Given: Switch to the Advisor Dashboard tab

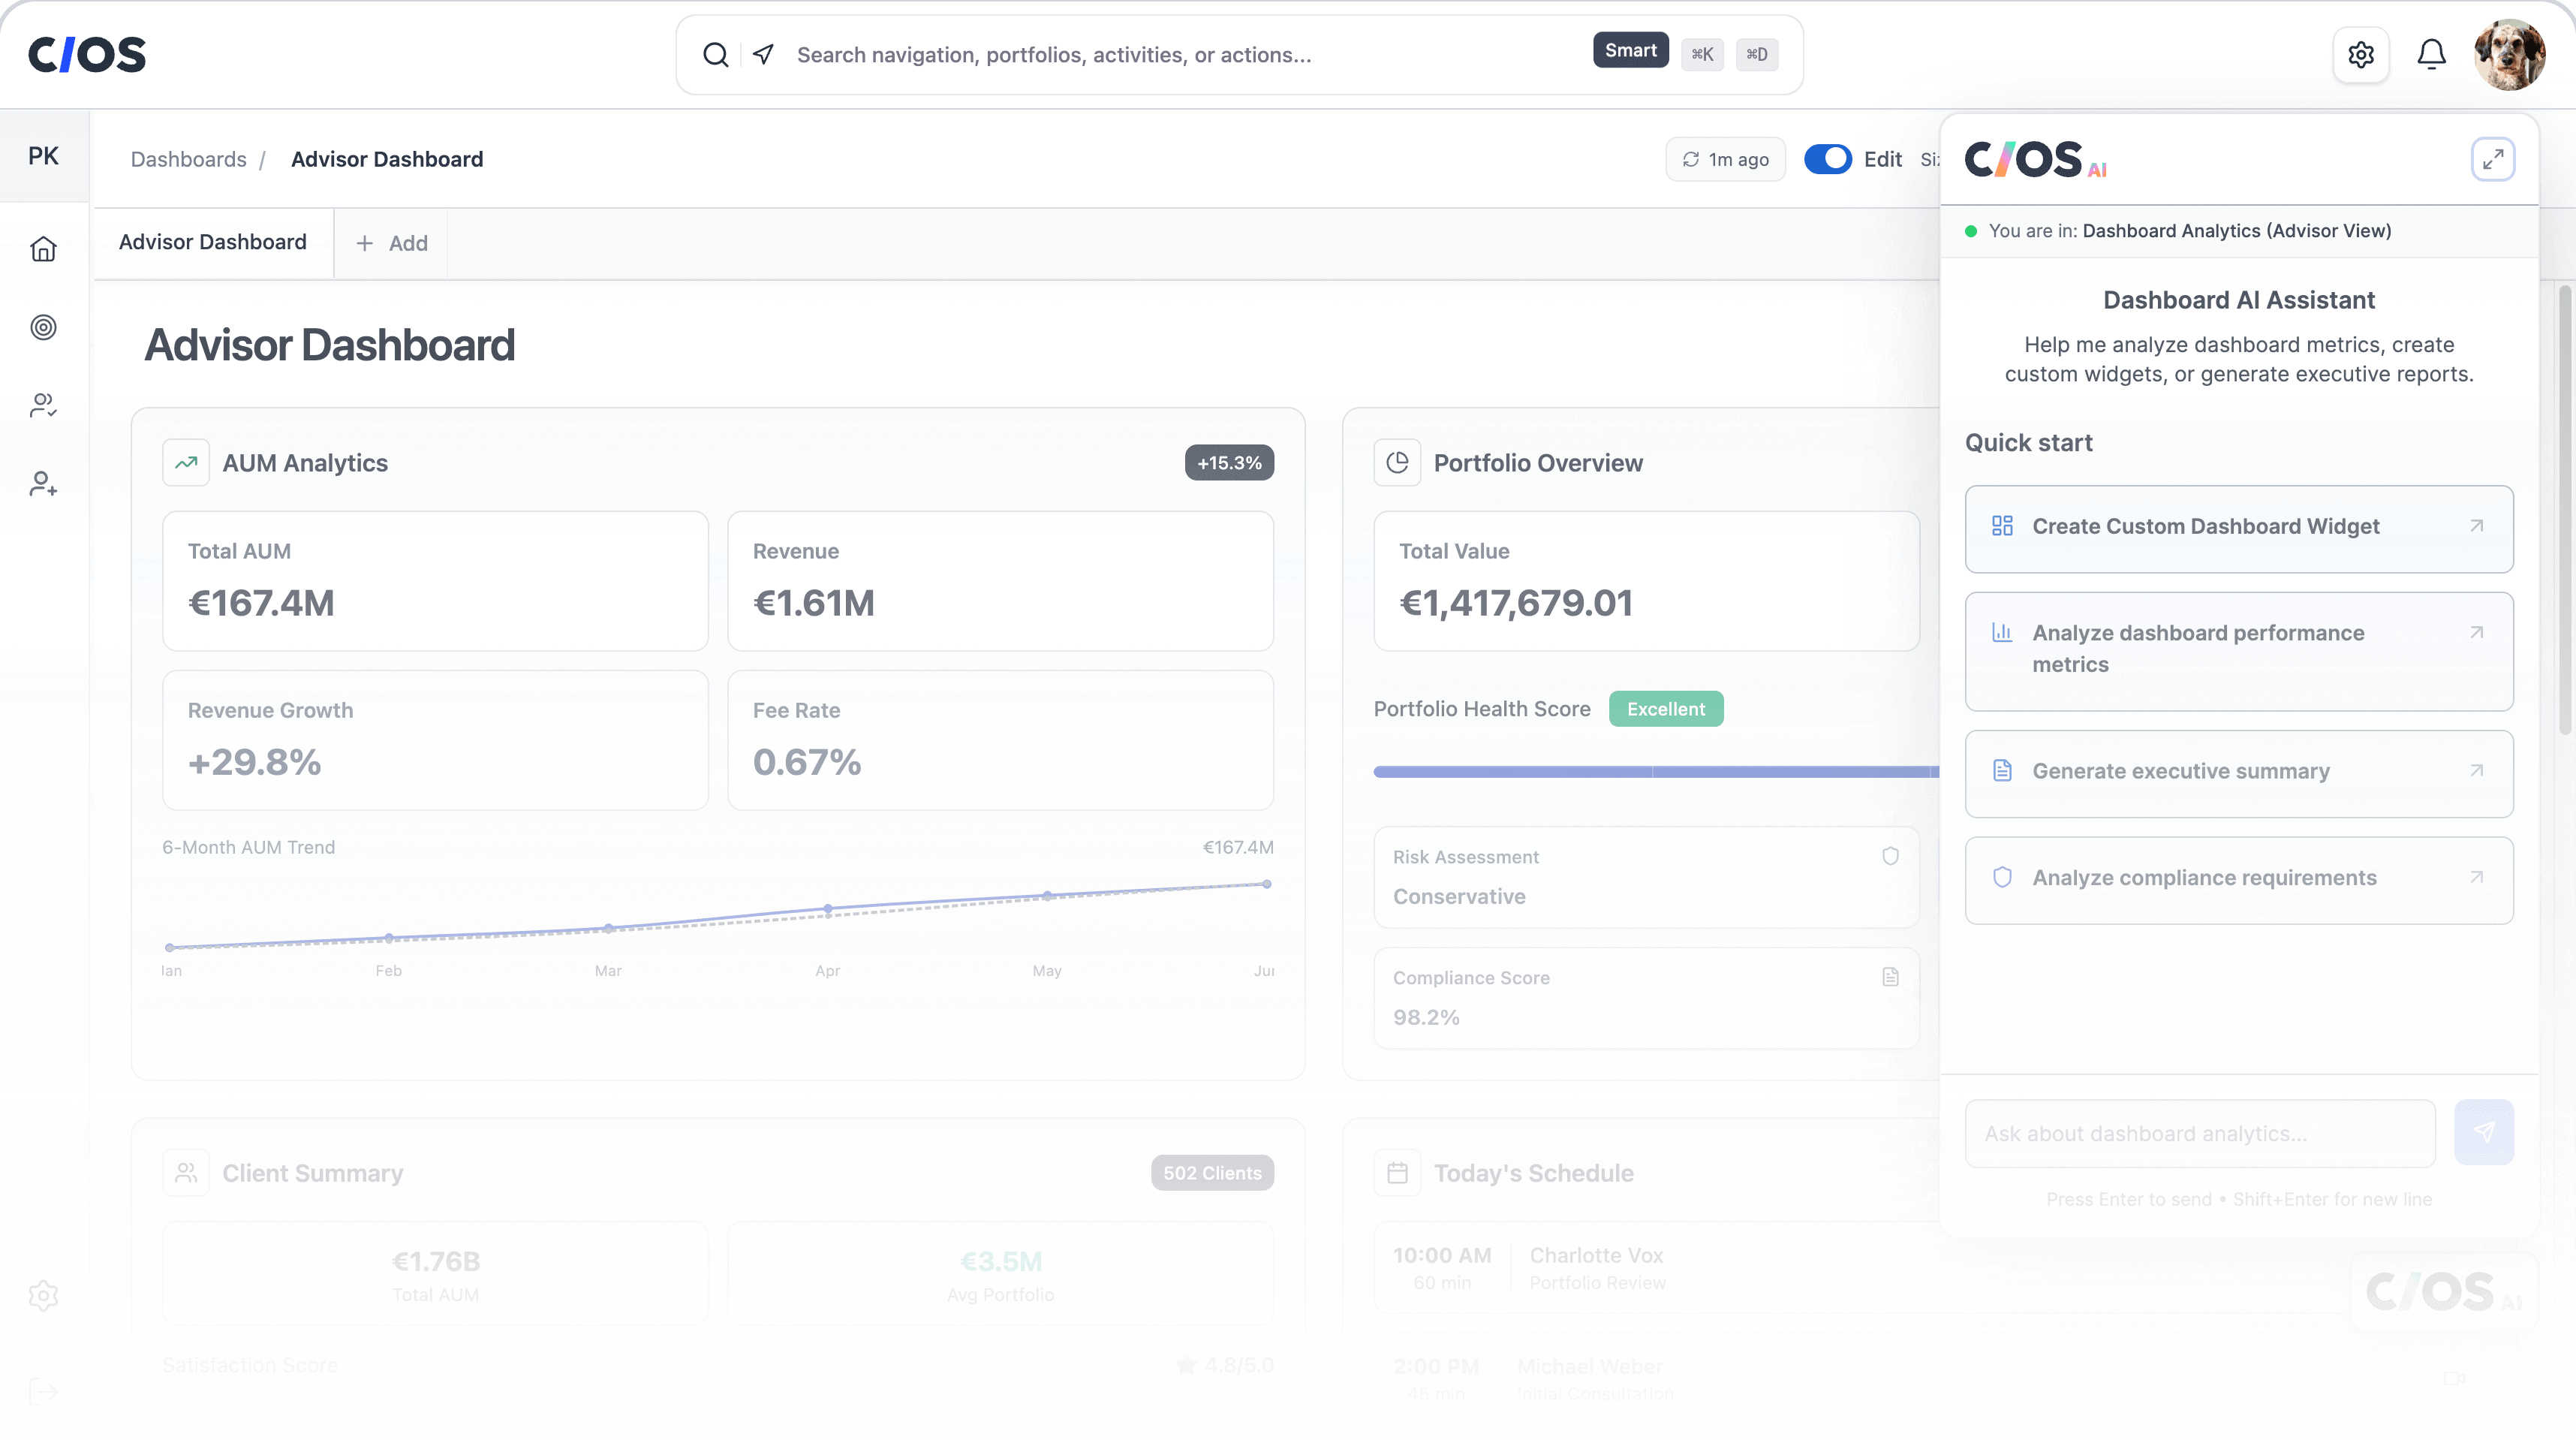Looking at the screenshot, I should tap(213, 242).
